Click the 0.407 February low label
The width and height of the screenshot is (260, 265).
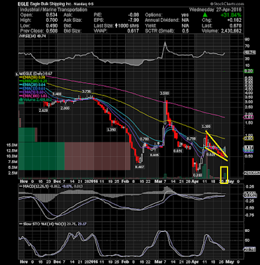tap(140, 167)
